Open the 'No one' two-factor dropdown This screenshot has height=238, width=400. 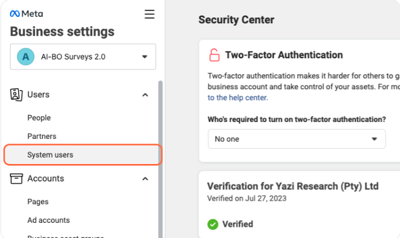click(297, 139)
